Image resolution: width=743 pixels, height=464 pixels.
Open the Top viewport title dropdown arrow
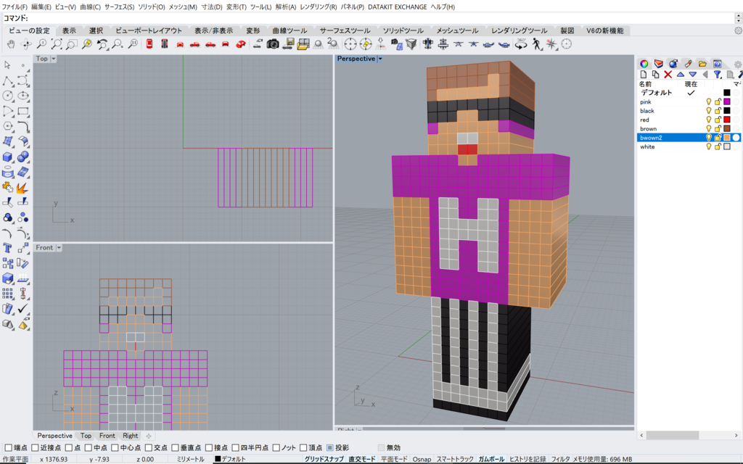tap(54, 59)
